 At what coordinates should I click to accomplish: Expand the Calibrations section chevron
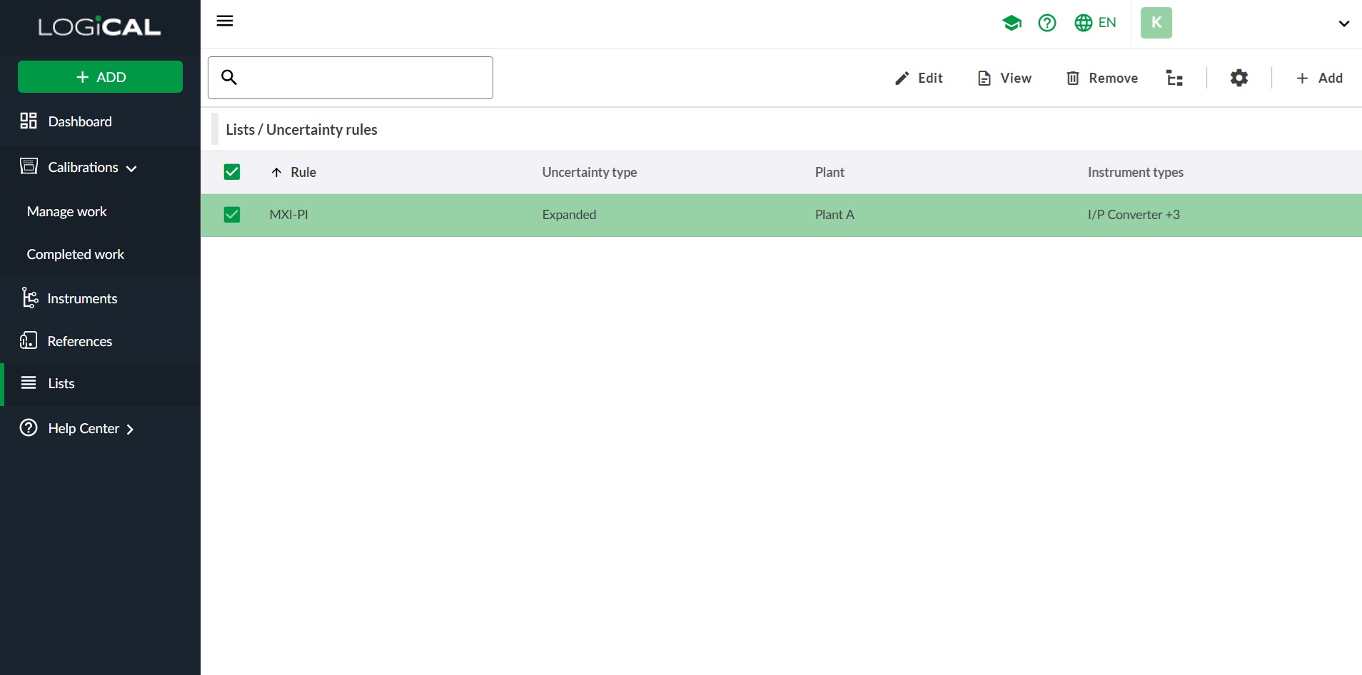click(131, 168)
